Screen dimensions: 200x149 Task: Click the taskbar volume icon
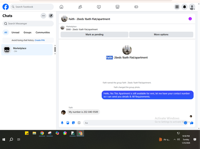point(178,139)
